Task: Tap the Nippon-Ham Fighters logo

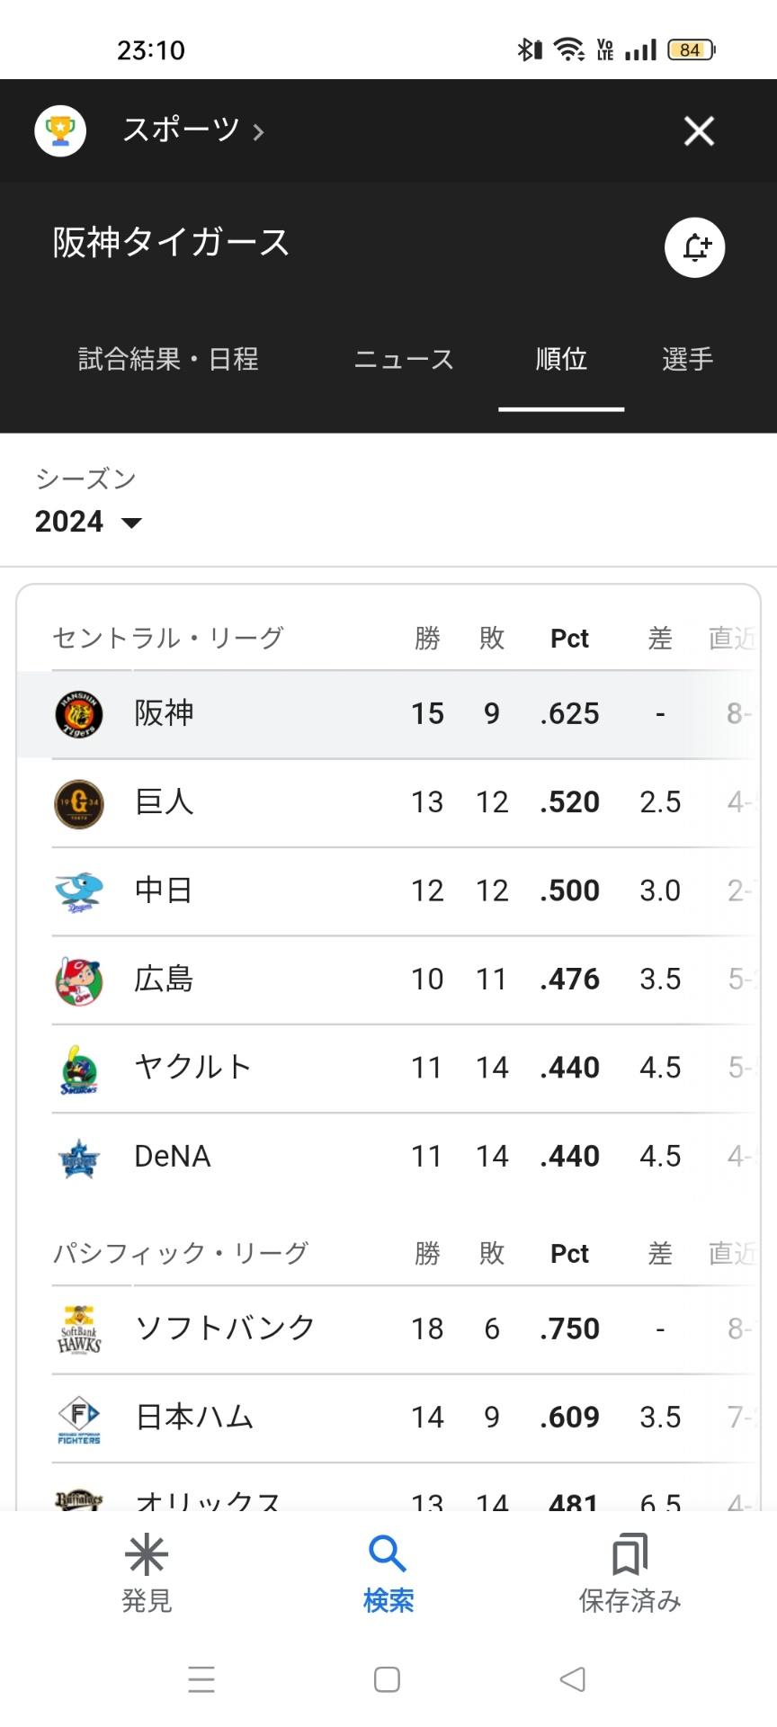Action: click(x=79, y=1418)
